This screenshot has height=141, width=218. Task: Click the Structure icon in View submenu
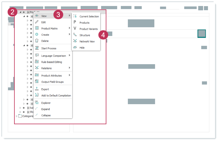(75, 35)
